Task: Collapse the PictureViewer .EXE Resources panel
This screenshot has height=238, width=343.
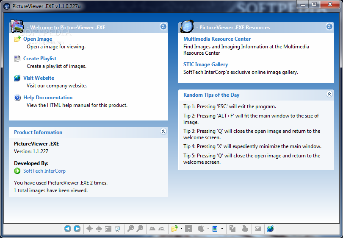Action: coord(329,27)
